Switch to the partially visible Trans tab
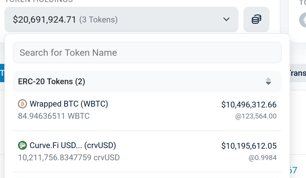Image resolution: width=306 pixels, height=178 pixels. point(297,73)
